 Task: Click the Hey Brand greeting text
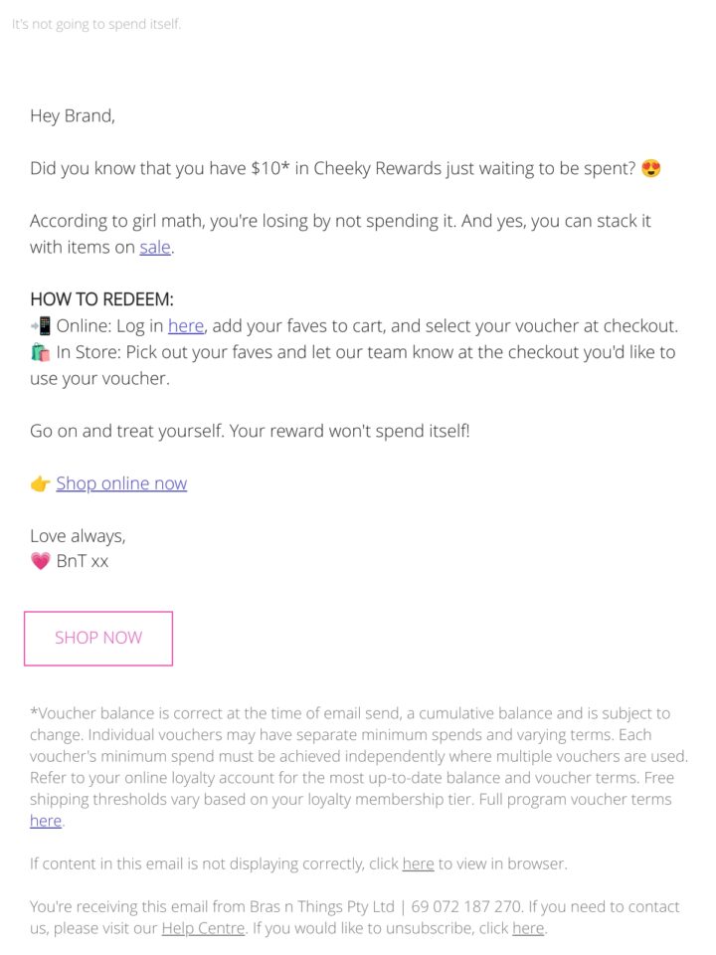tap(73, 115)
